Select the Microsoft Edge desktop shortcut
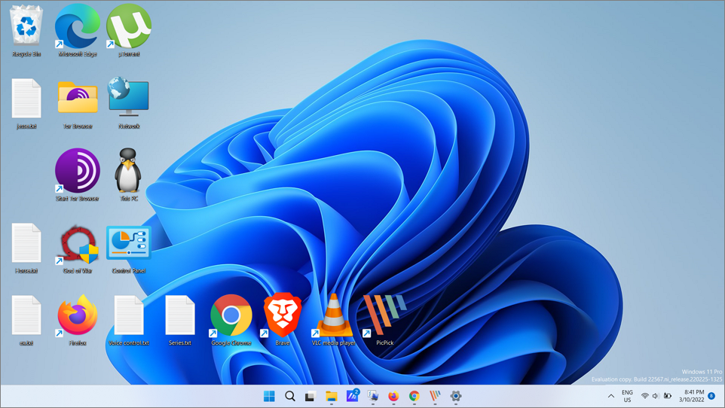This screenshot has width=725, height=408. (x=78, y=27)
